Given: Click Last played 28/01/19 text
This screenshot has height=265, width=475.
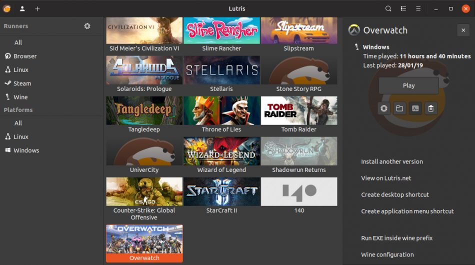Looking at the screenshot, I should coord(393,65).
